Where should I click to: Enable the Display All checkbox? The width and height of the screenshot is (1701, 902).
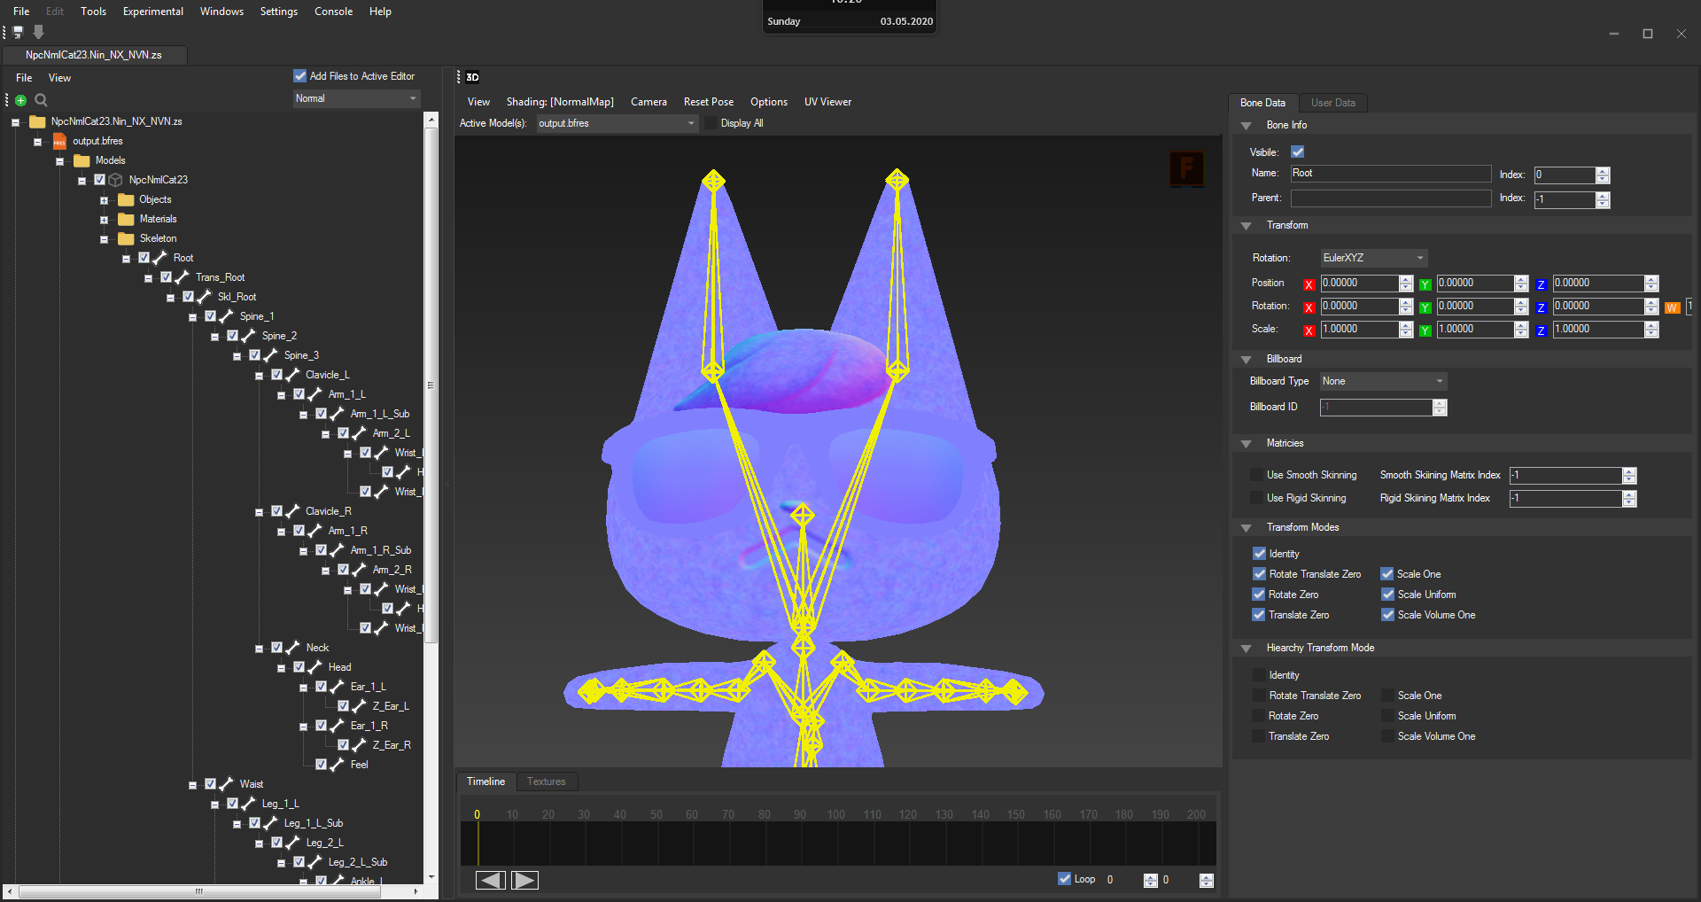coord(711,123)
